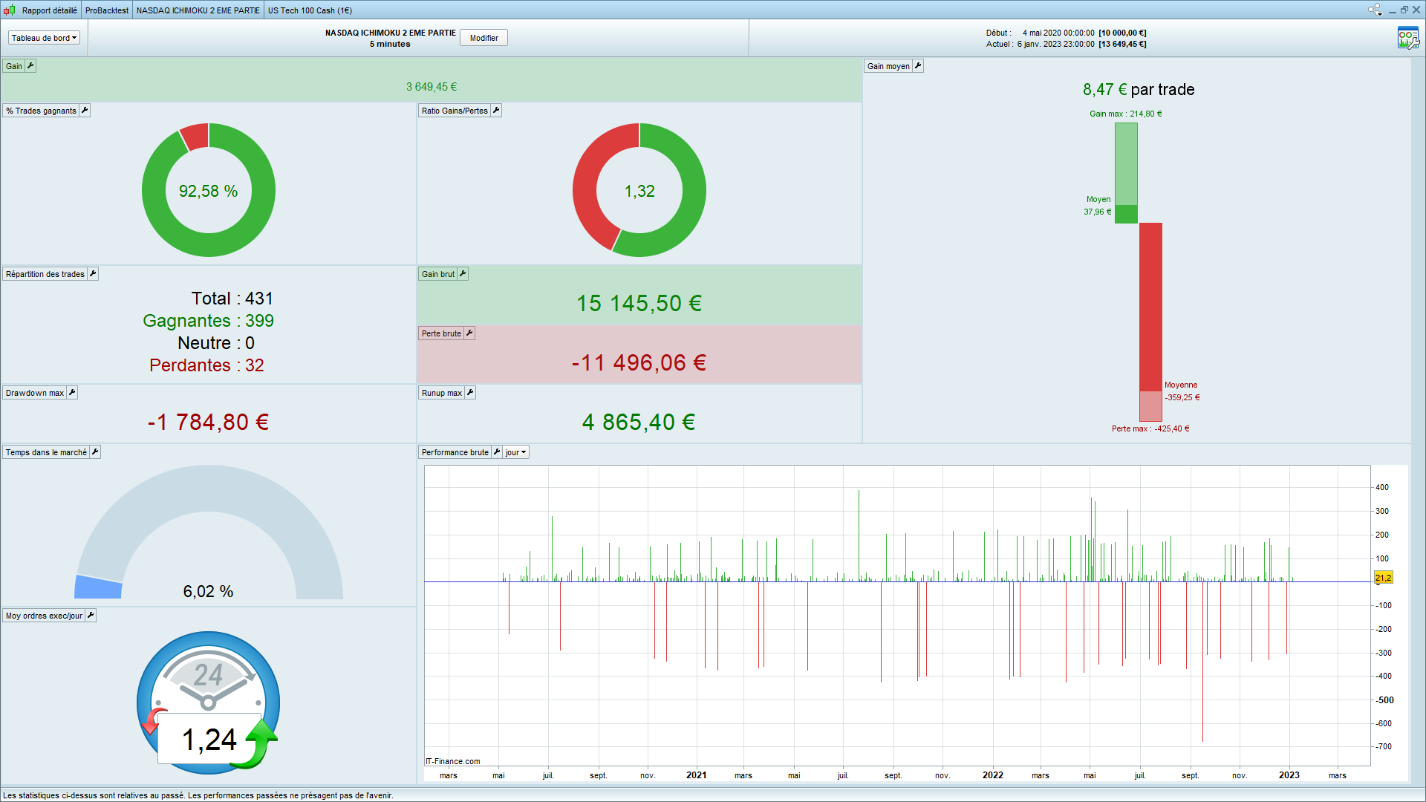Screen dimensions: 1426x802
Task: Click the Gain max green bar
Action: pos(1126,163)
